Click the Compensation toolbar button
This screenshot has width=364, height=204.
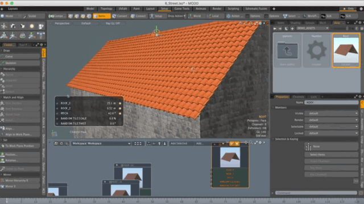tap(57, 16)
